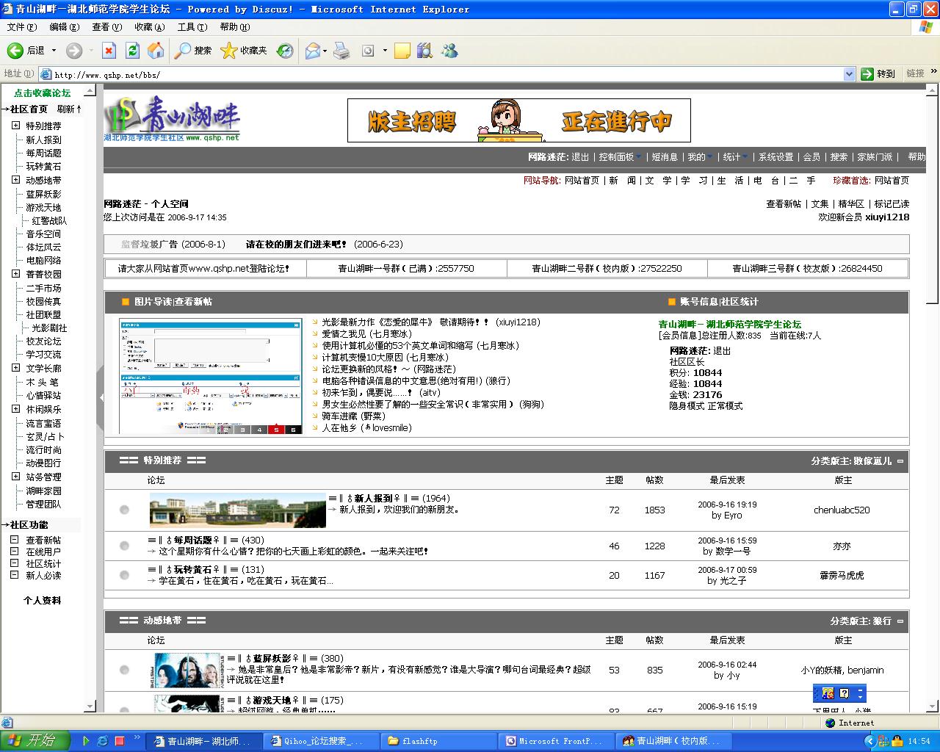Click the page's vertical scrollbar down arrow

933,706
